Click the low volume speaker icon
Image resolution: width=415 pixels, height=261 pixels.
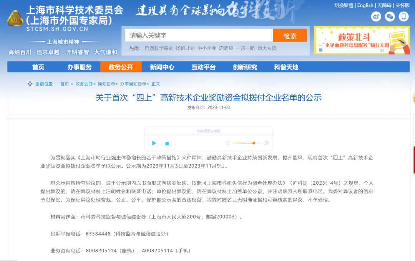227,143
